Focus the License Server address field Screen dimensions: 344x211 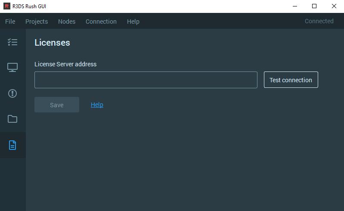pos(146,80)
